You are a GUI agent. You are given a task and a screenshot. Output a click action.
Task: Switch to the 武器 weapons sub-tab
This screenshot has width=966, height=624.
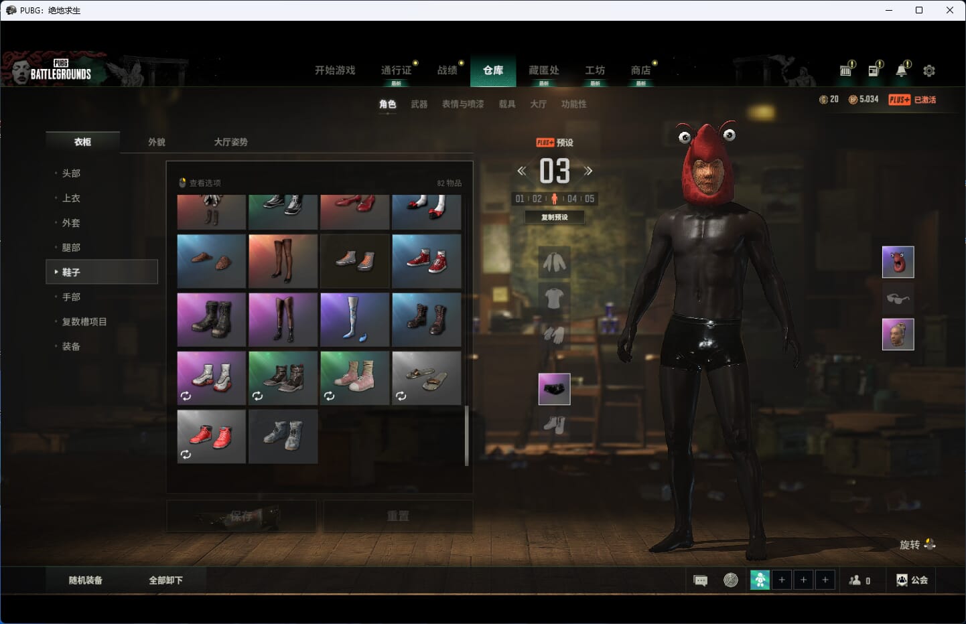click(x=419, y=104)
